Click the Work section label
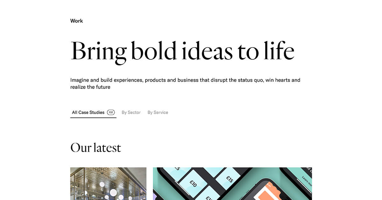Screen dimensions: 382x200 pyautogui.click(x=76, y=21)
